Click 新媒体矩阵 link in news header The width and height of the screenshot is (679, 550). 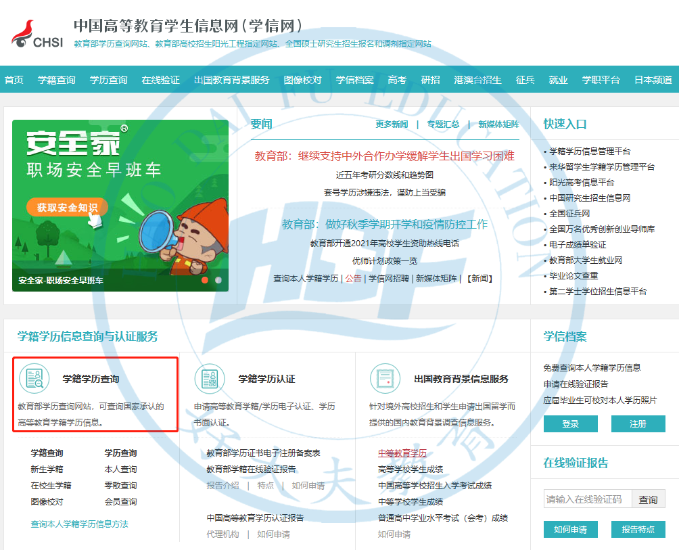(498, 124)
